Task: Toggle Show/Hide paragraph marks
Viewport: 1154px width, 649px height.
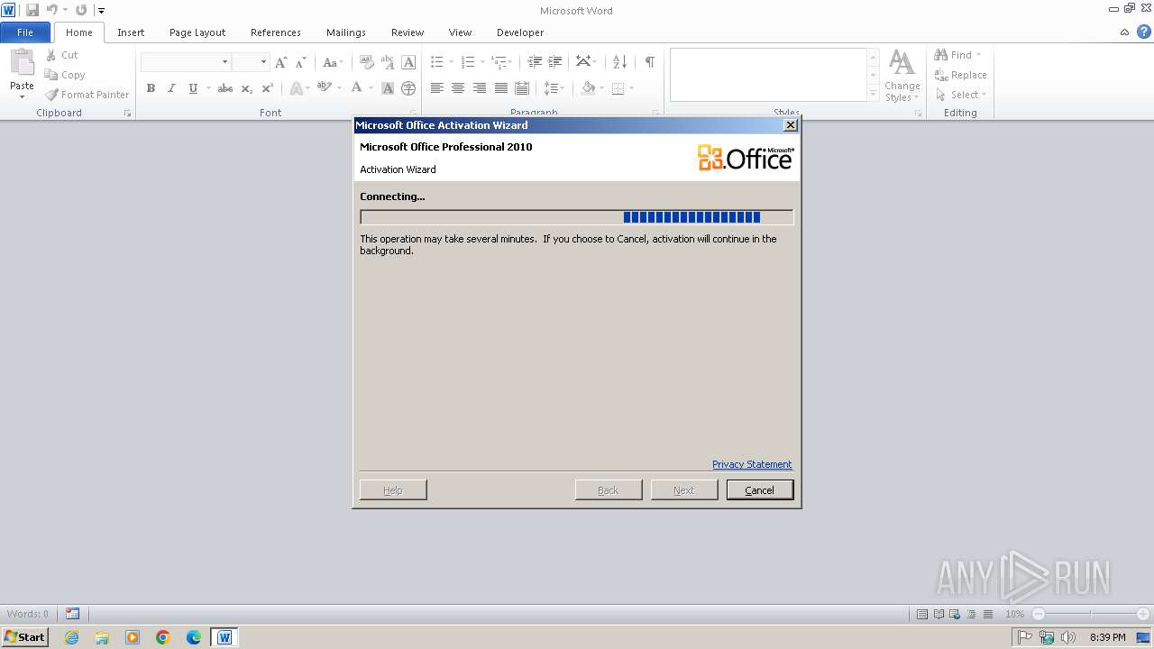Action: pyautogui.click(x=649, y=62)
